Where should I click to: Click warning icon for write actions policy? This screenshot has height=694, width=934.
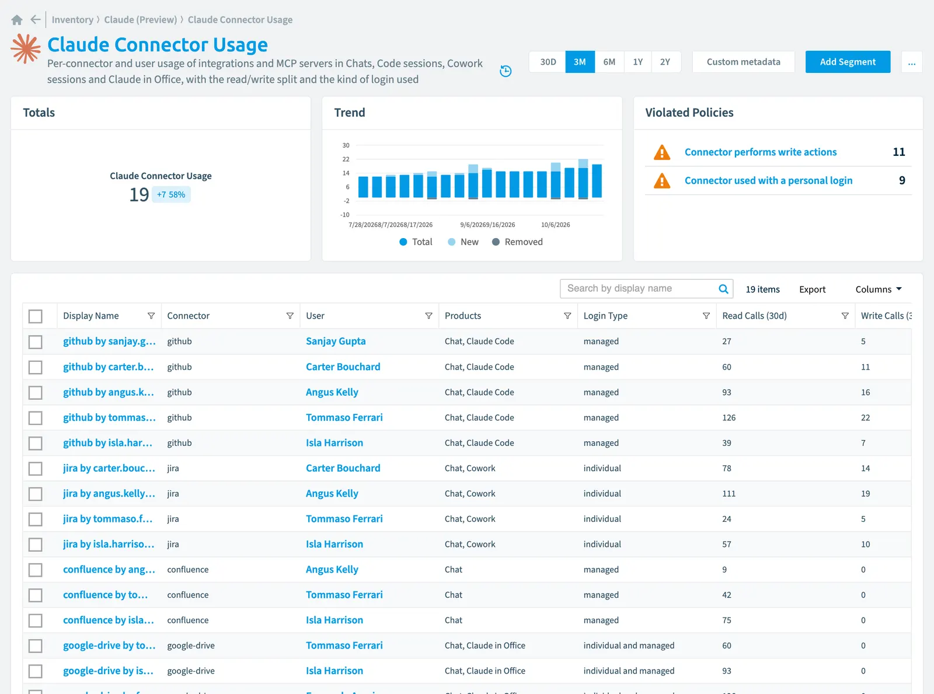pos(662,152)
